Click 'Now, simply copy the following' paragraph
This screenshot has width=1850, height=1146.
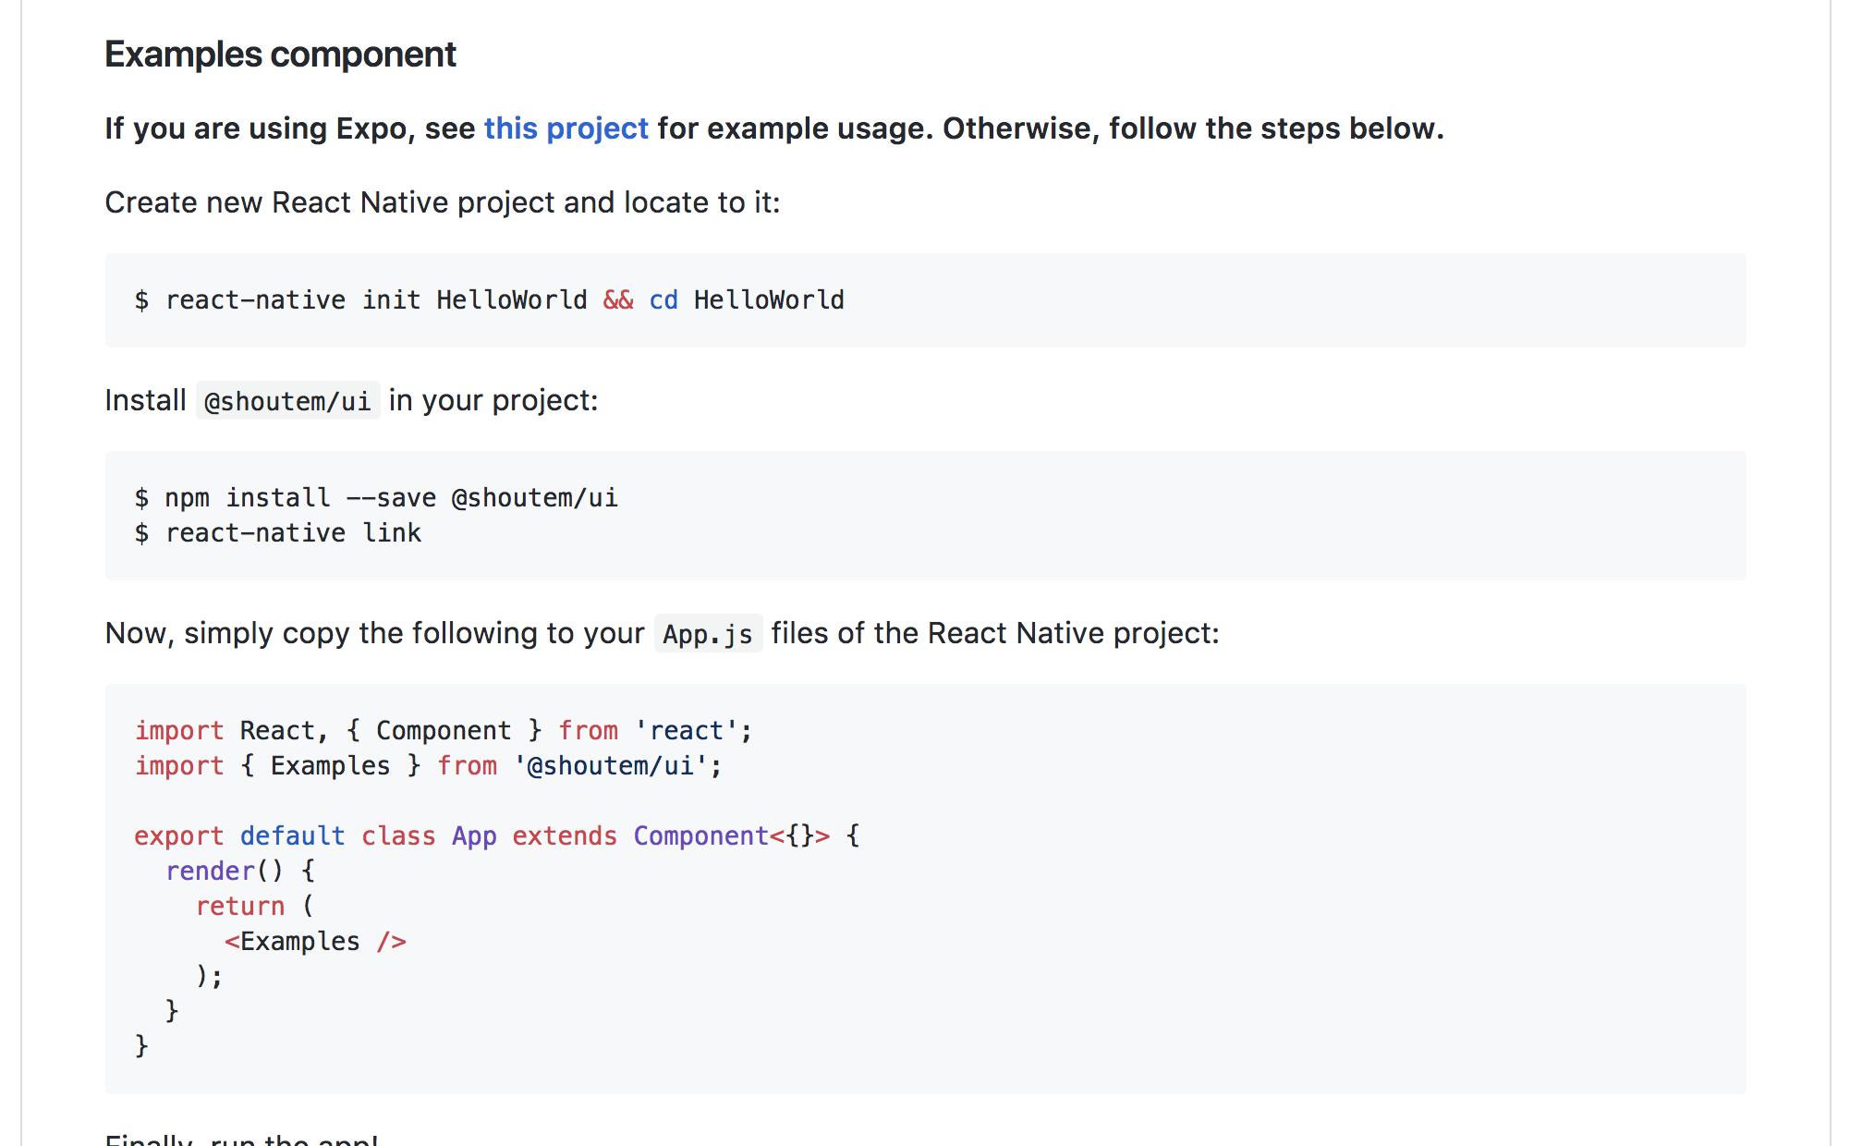pos(662,634)
